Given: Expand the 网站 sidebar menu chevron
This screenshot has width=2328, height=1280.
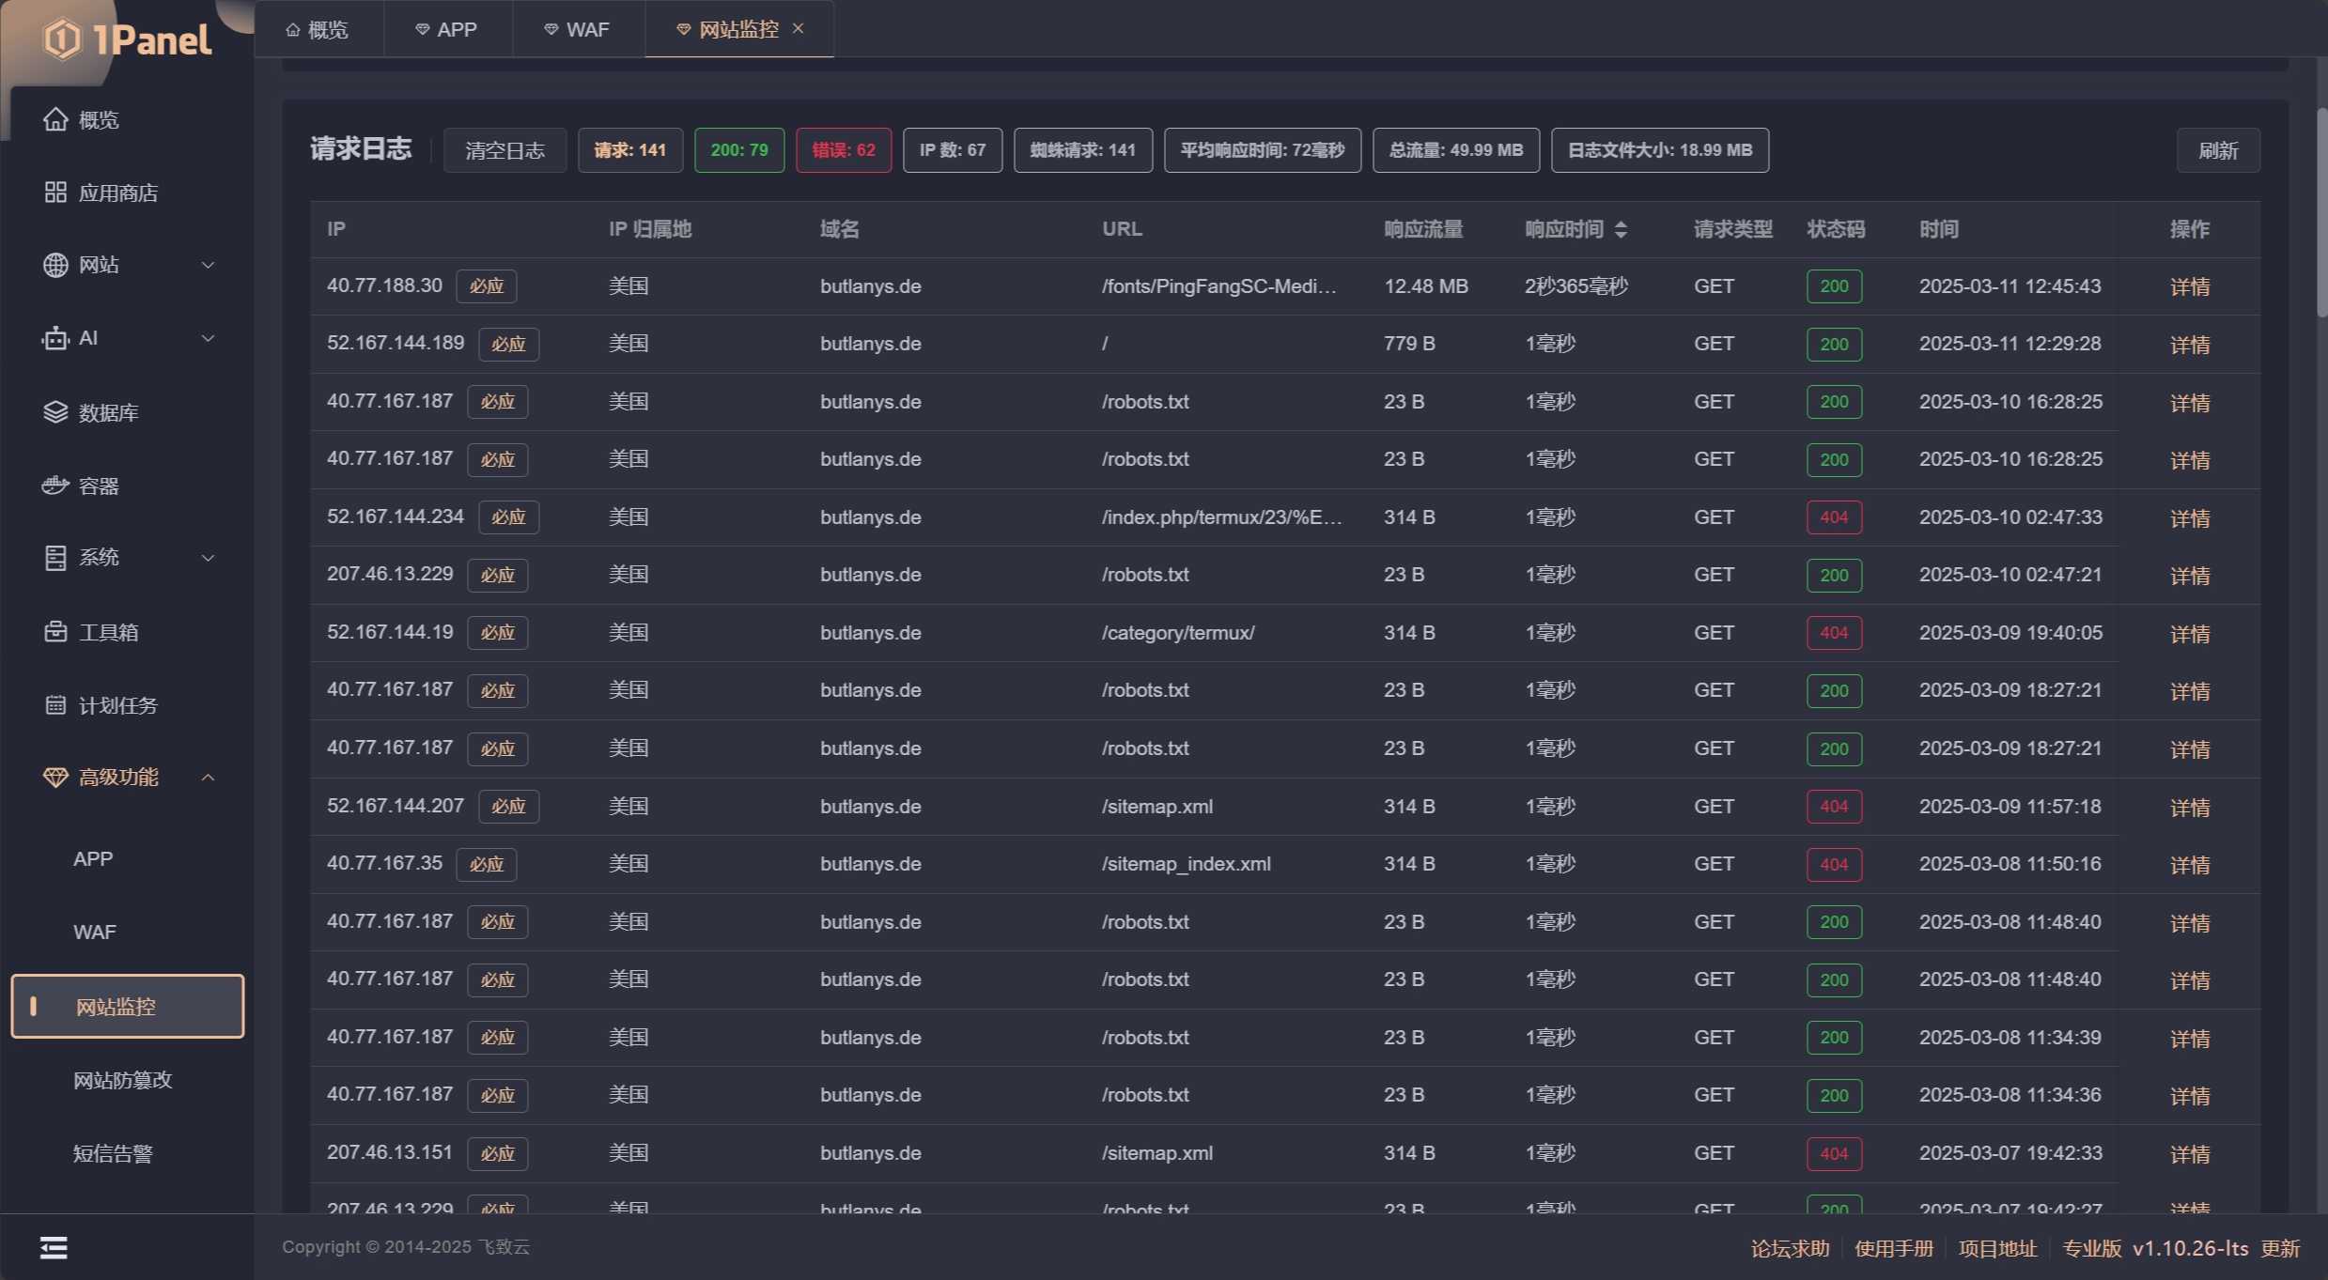Looking at the screenshot, I should point(209,265).
